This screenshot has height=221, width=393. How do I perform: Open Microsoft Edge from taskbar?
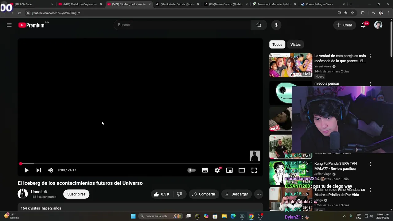click(233, 216)
